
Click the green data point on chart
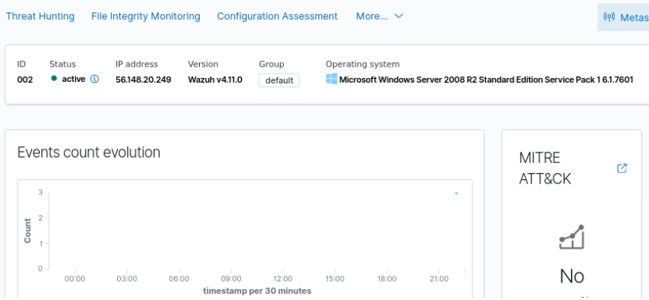click(456, 194)
